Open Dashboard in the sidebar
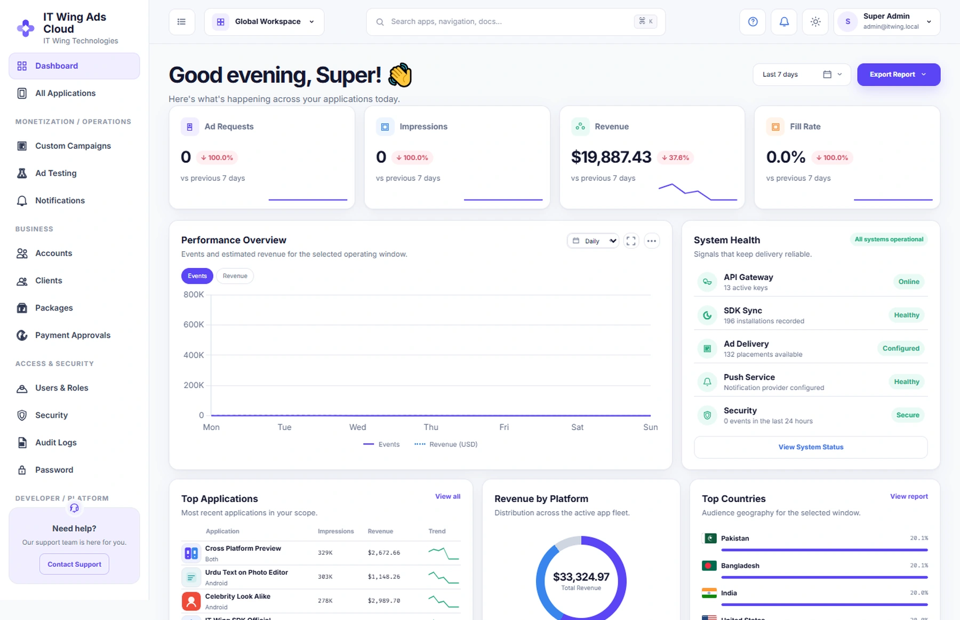Viewport: 960px width, 620px height. (x=74, y=66)
